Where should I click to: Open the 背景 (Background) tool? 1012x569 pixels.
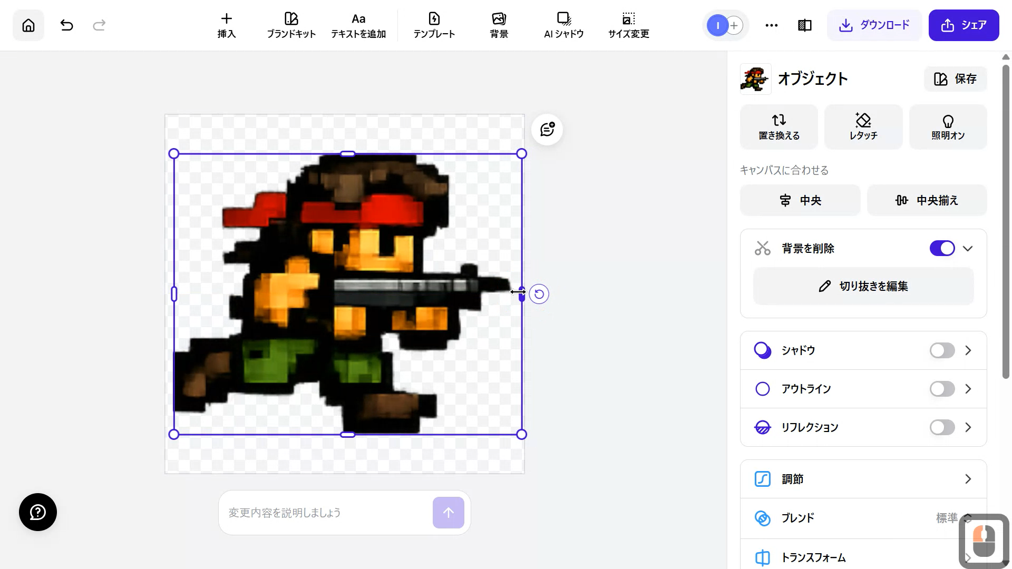499,25
